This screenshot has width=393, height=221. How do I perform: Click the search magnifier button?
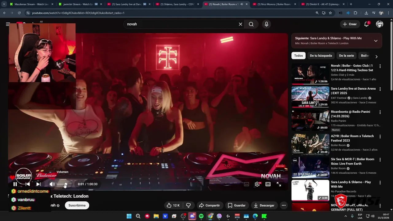pos(251,24)
